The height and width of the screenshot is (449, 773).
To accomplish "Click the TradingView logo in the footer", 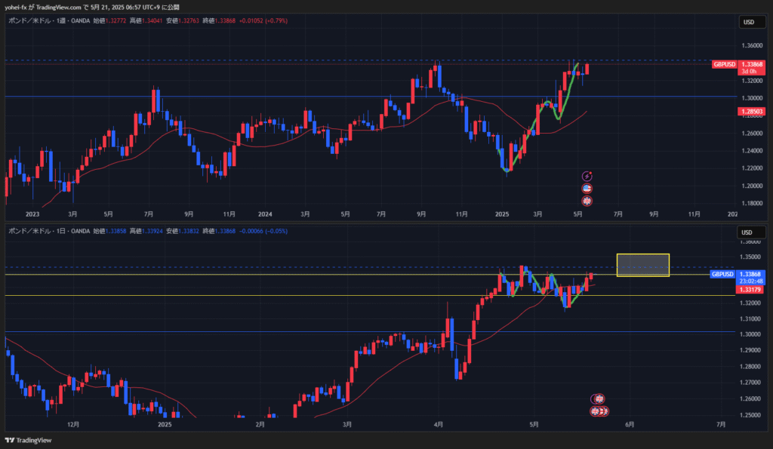I will pos(29,440).
